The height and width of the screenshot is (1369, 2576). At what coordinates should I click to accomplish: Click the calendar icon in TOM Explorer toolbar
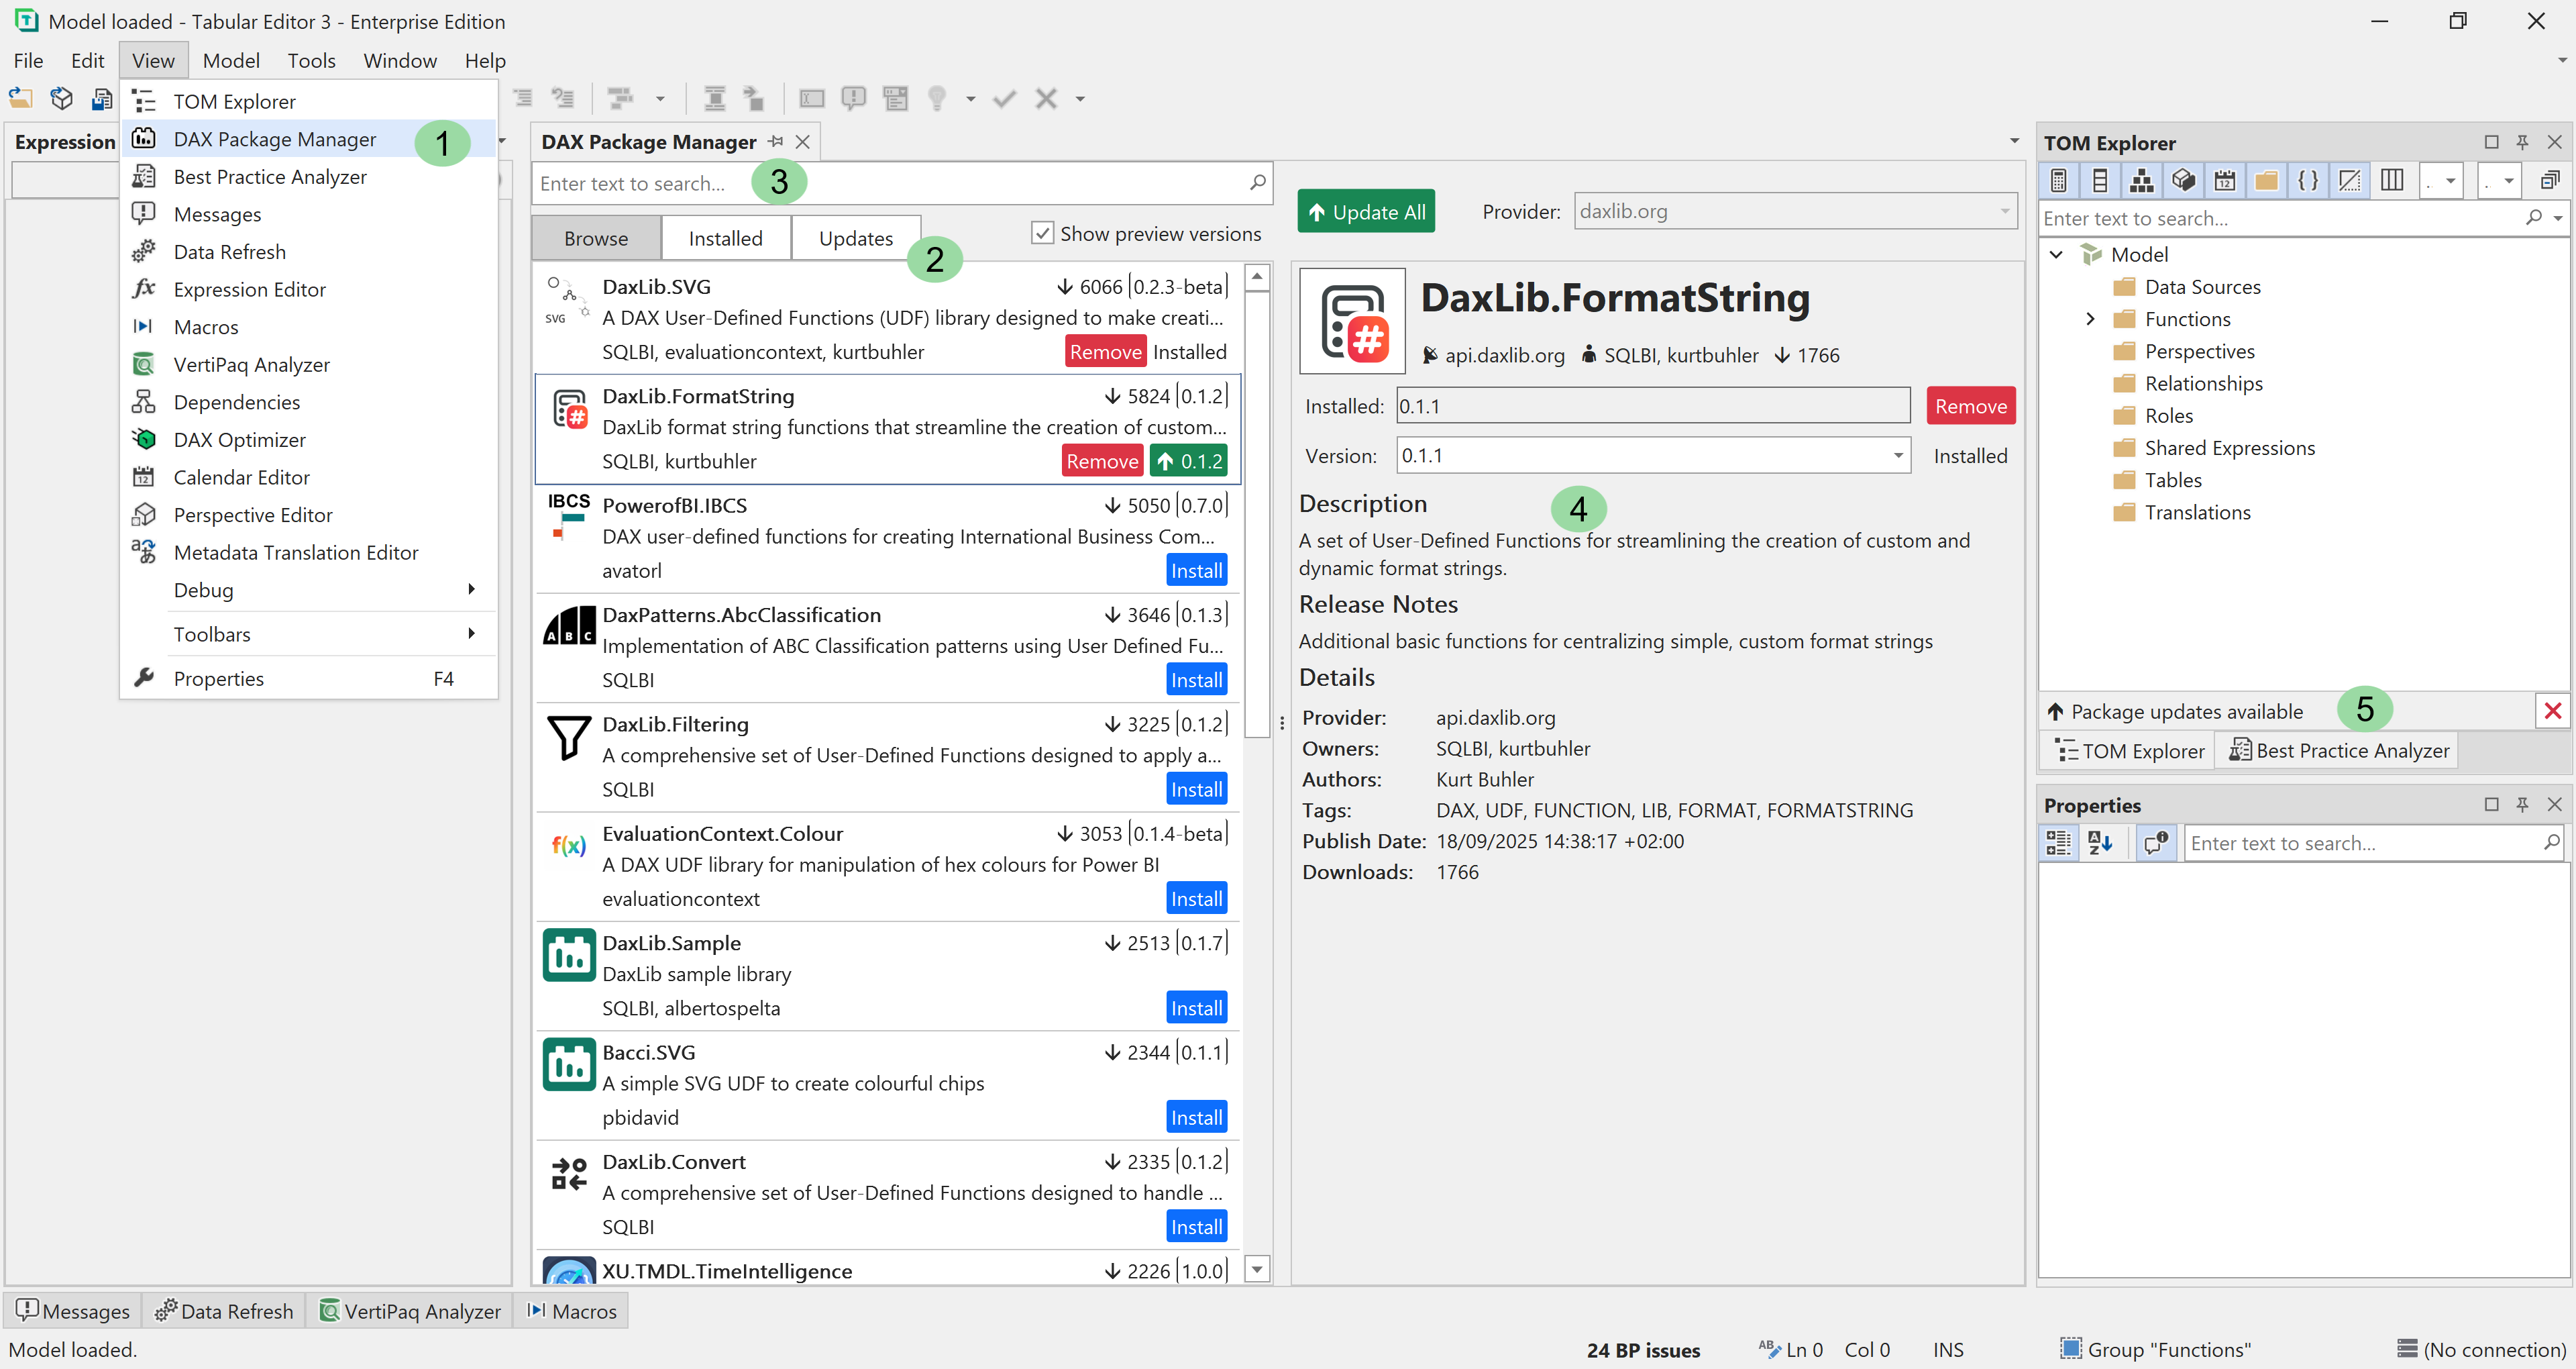click(2225, 180)
